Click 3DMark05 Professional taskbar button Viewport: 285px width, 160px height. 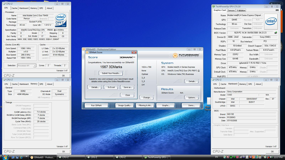43,157
